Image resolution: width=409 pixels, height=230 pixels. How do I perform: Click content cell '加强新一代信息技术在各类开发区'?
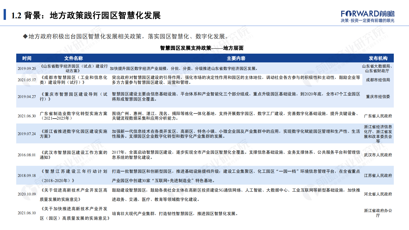[x=236, y=134]
